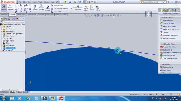Click the Trim Entities tool
The height and width of the screenshot is (101, 181).
(35, 8)
